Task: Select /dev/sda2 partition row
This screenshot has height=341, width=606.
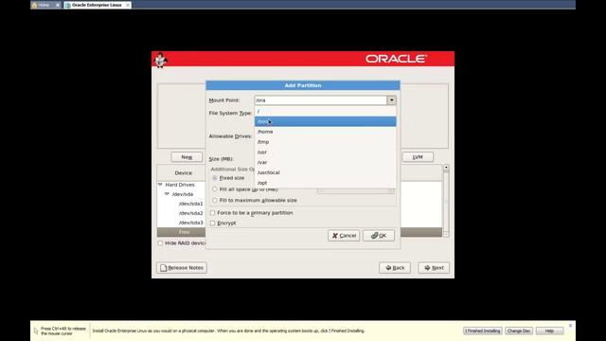Action: [190, 213]
